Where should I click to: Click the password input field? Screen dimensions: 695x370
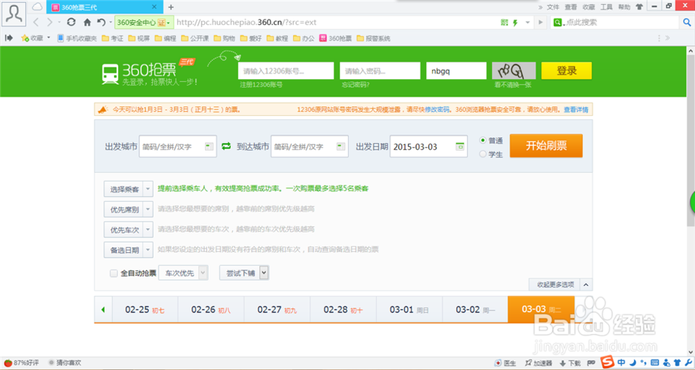[380, 71]
